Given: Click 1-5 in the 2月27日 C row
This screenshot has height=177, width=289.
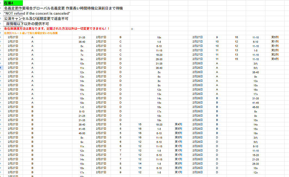Looking at the screenshot, I should [x=159, y=42].
